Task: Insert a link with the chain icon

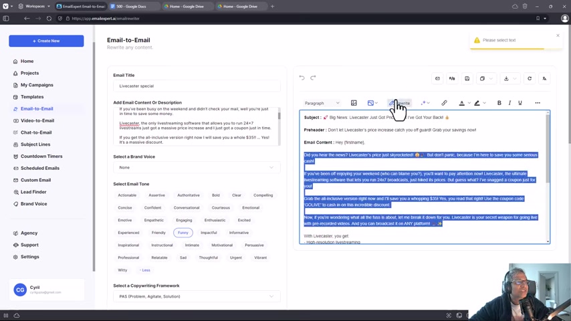Action: click(444, 103)
